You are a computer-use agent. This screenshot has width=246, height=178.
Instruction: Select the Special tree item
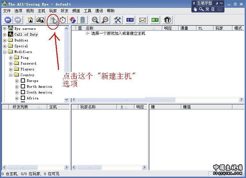tap(21, 46)
